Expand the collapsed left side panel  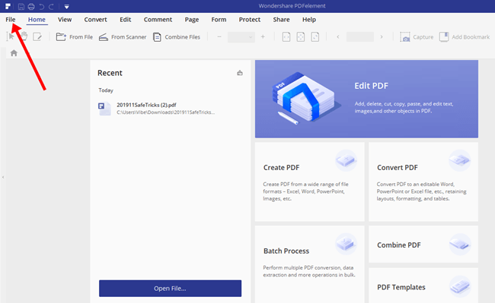[x=3, y=177]
